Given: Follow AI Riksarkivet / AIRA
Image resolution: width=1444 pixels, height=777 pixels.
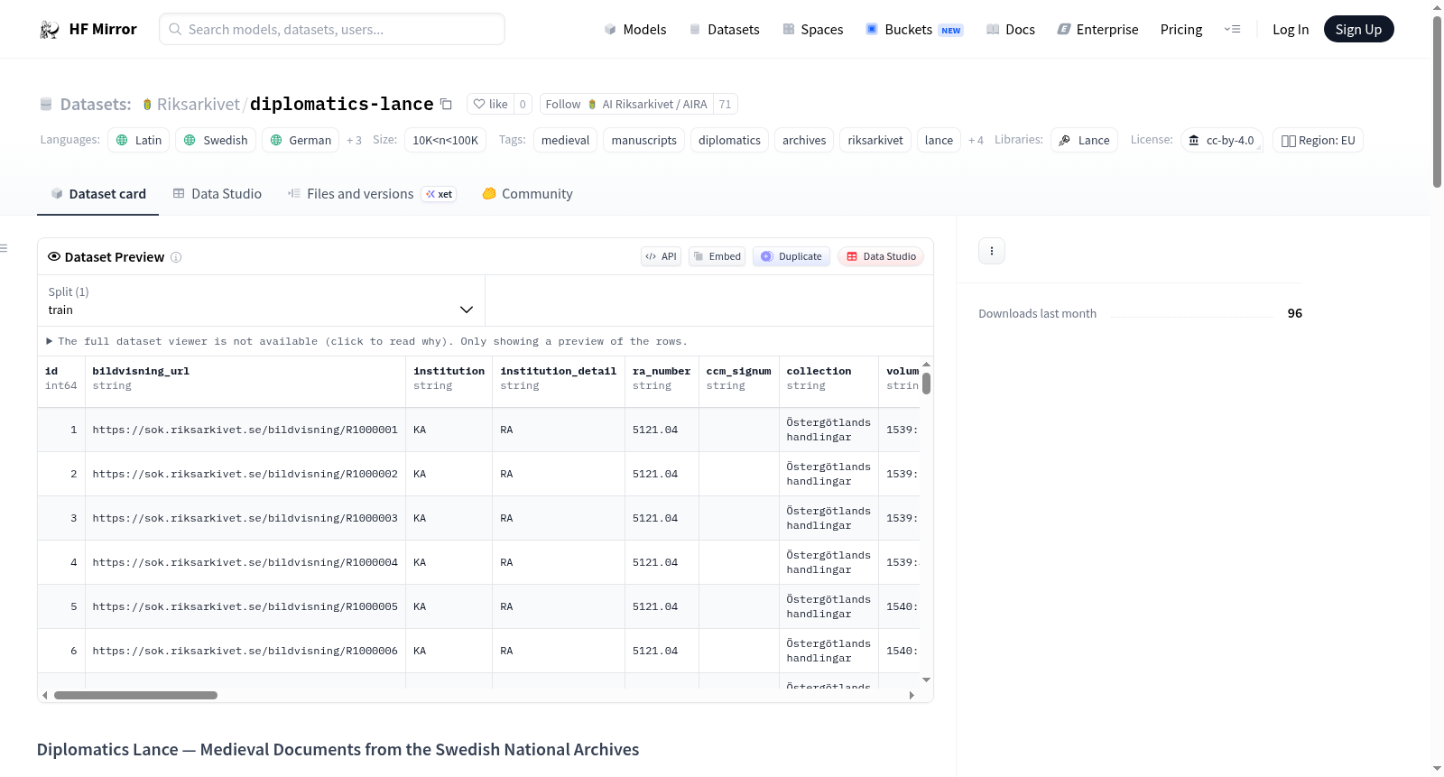Looking at the screenshot, I should point(626,104).
